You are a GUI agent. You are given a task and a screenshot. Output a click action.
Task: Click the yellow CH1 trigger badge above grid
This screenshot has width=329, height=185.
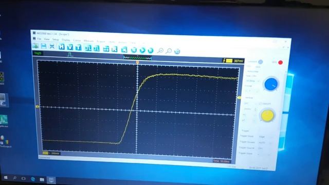tap(229, 61)
